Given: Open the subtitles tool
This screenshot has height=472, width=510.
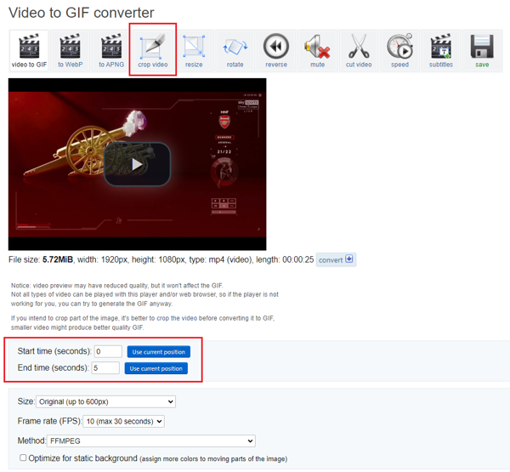Looking at the screenshot, I should (x=440, y=51).
